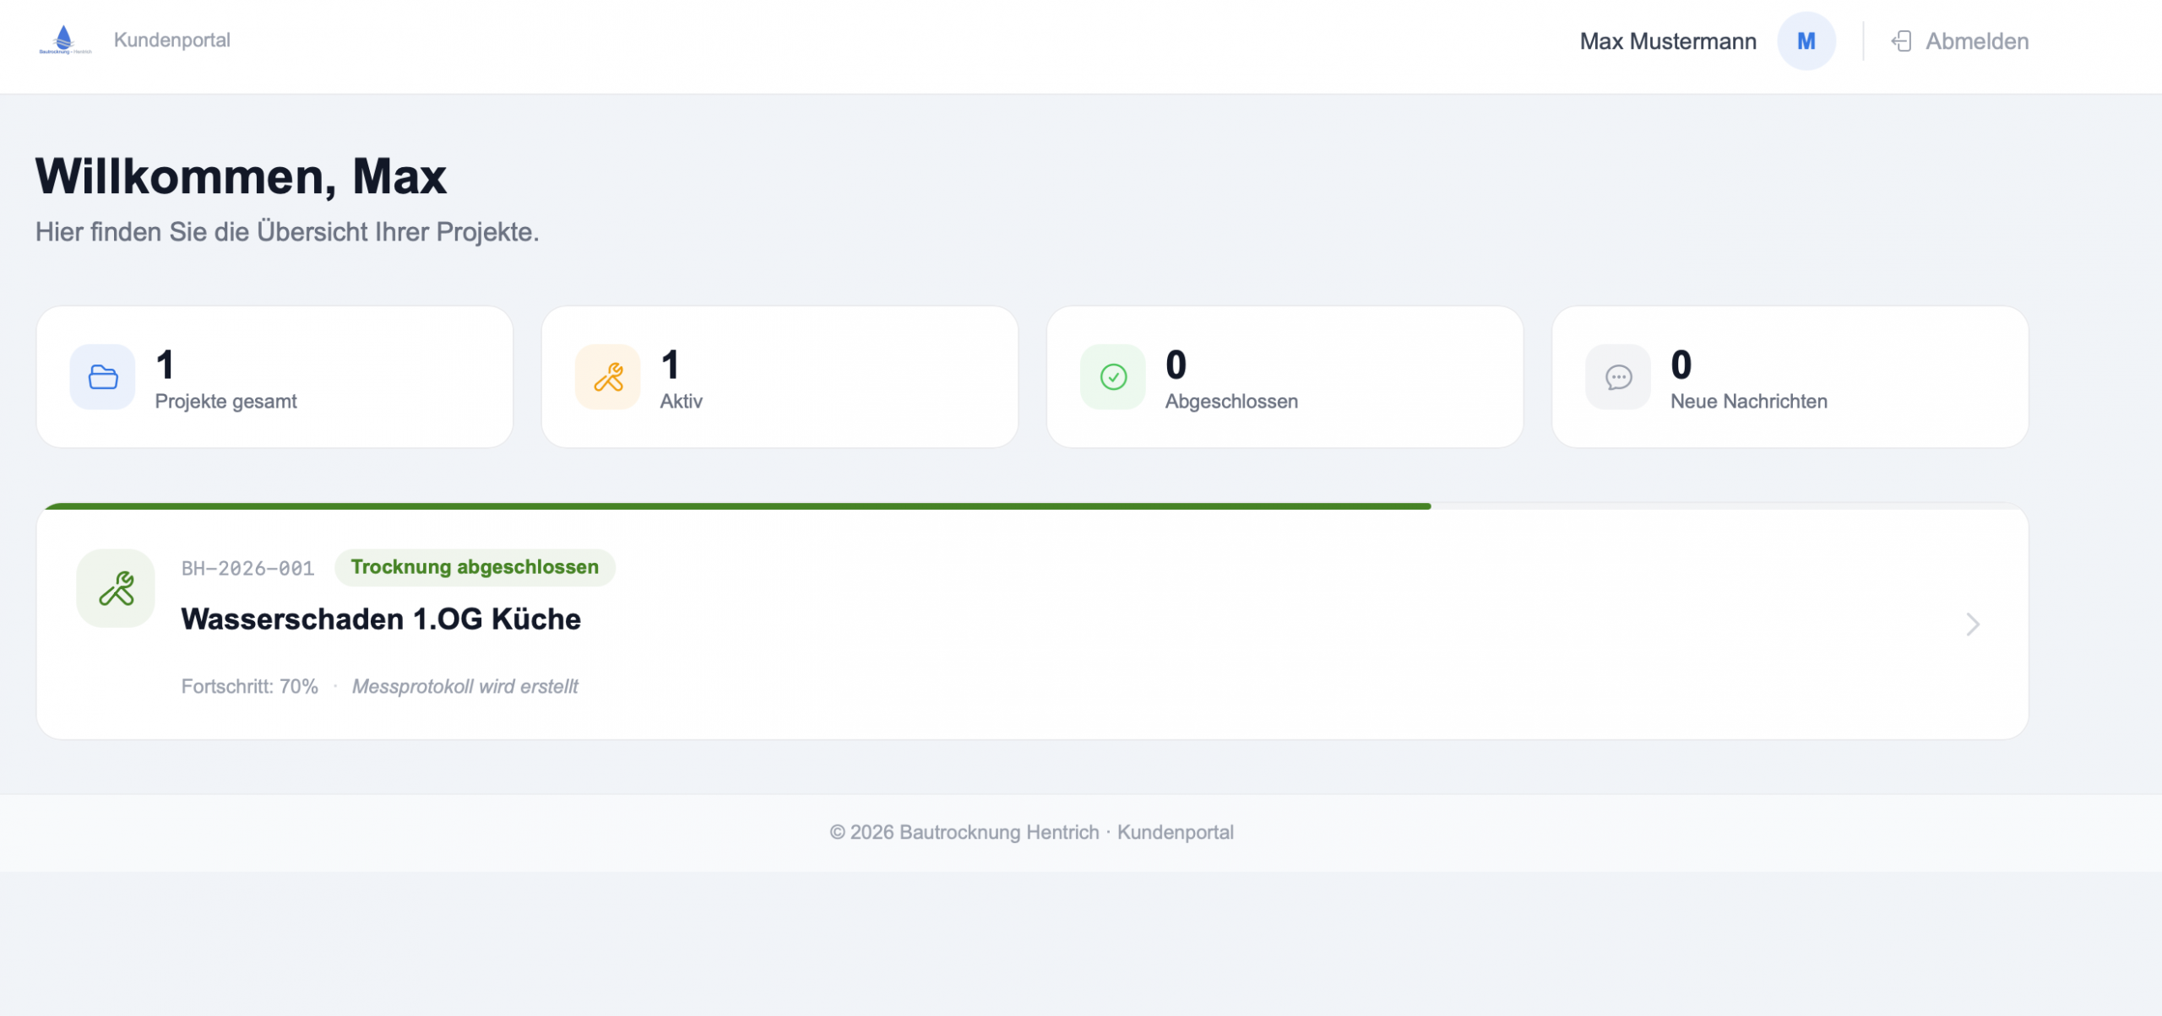This screenshot has height=1016, width=2162.
Task: Click the blue folder icon for Projekte gesamt
Action: [102, 376]
